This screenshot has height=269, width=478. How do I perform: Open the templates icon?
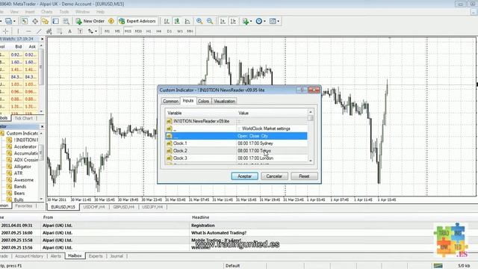tap(273, 21)
